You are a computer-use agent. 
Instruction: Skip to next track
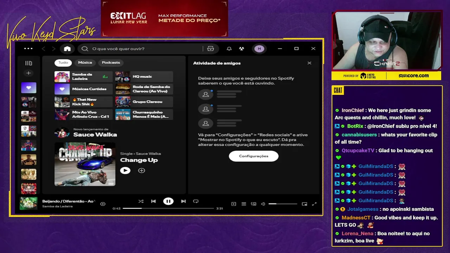click(183, 201)
